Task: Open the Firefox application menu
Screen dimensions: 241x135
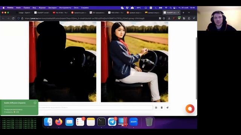Action: tap(10, 7)
